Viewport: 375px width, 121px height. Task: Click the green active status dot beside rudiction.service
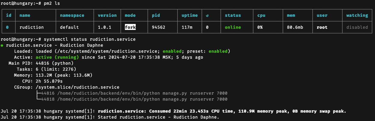pyautogui.click(x=2, y=46)
